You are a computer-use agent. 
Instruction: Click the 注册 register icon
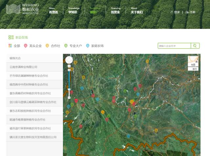tap(187, 12)
